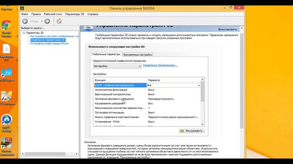Click the task pane horizontal scrollbar thumb
The height and width of the screenshot is (164, 293).
(45, 154)
